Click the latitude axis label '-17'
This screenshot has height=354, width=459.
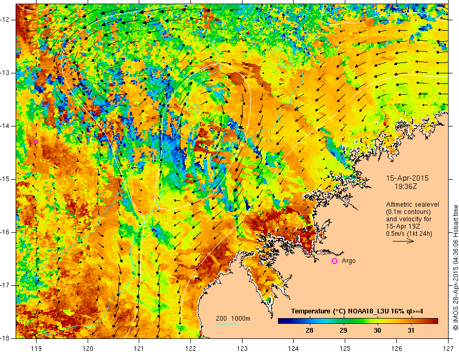[x=6, y=285]
